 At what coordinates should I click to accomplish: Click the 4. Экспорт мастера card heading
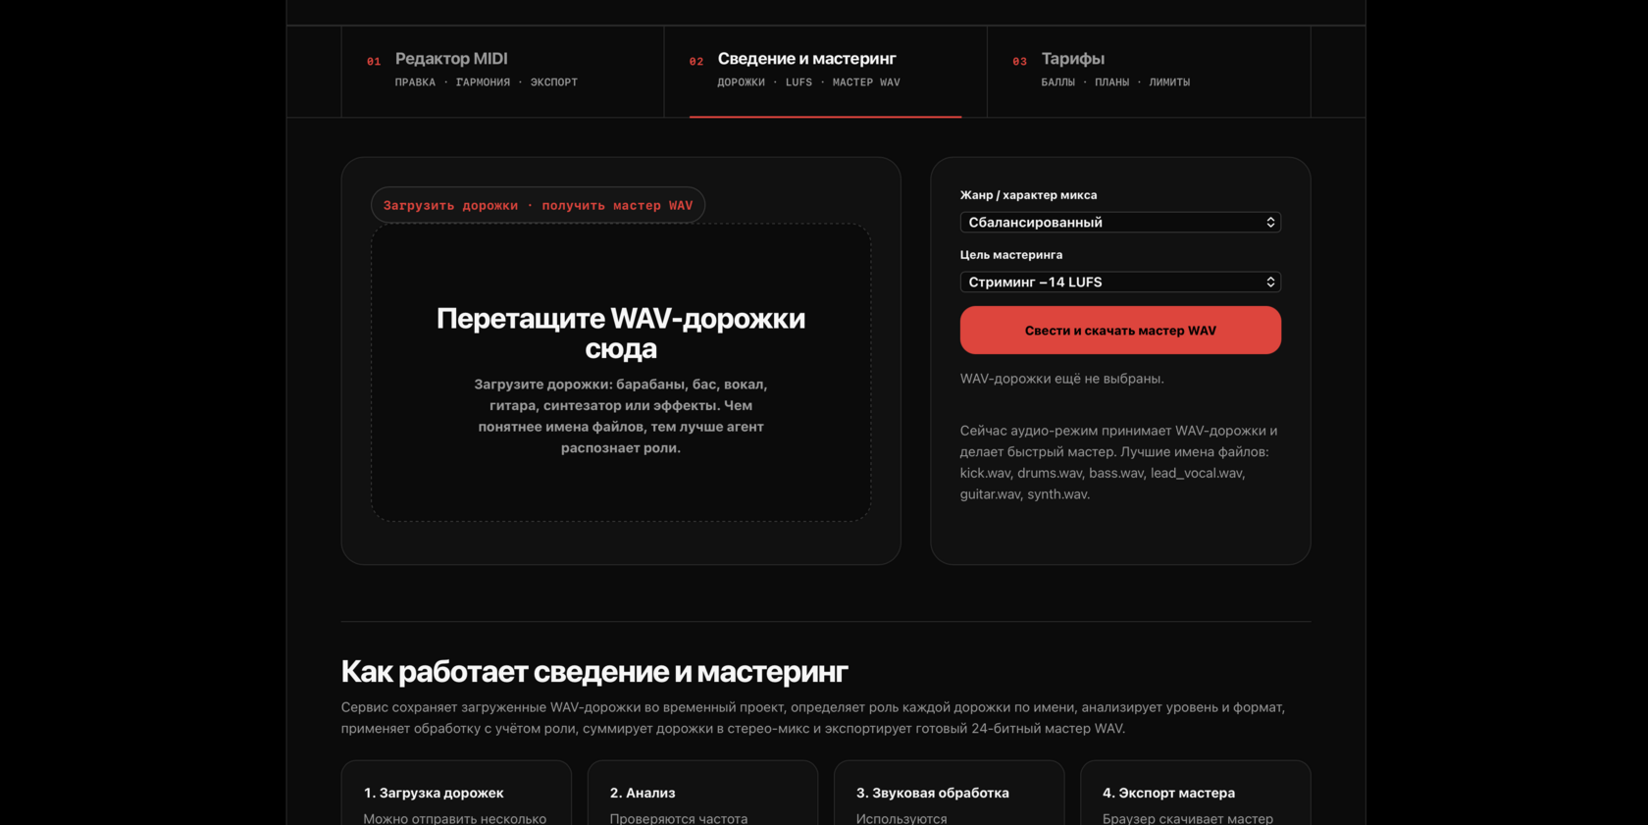tap(1168, 793)
